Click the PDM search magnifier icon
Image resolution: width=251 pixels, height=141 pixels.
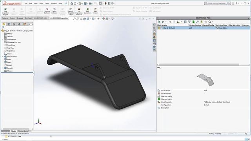tap(209, 22)
